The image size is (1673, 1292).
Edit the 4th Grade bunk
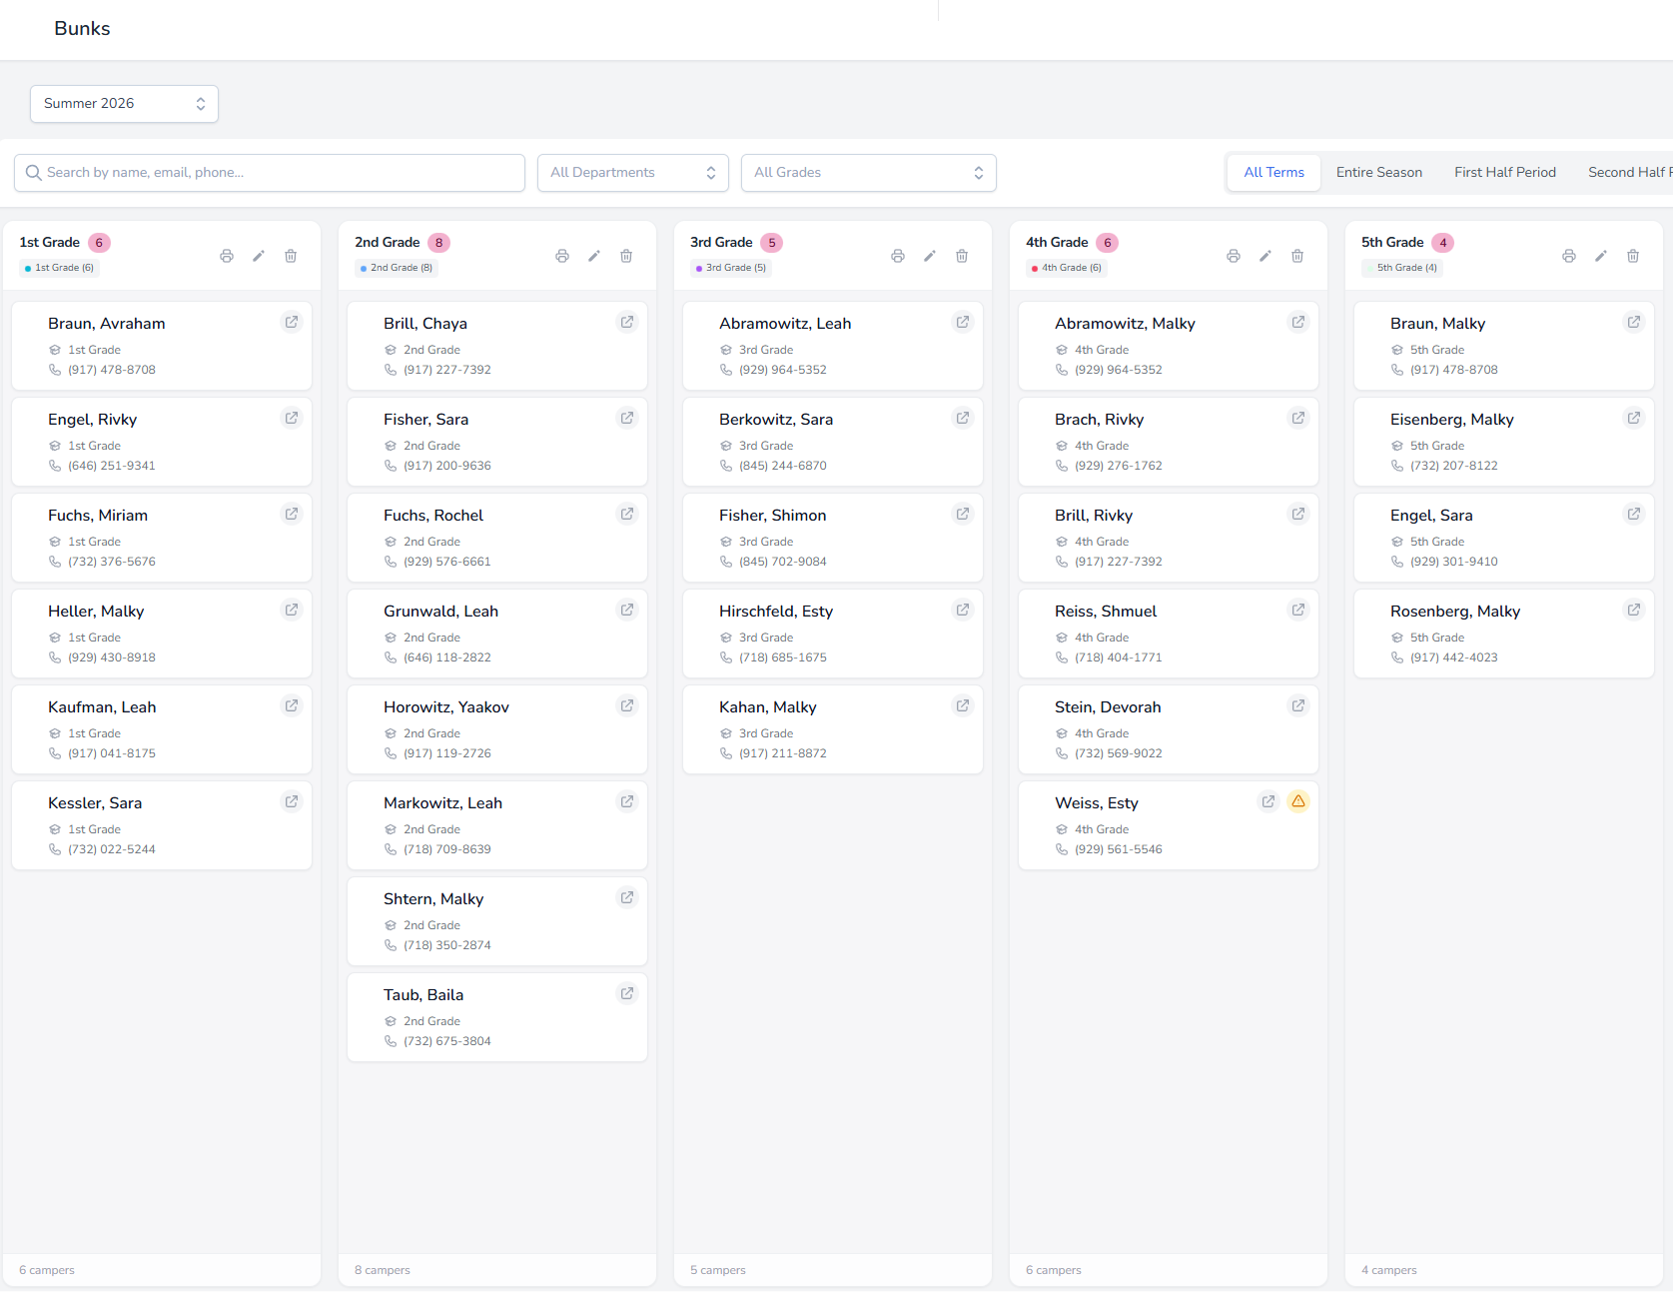click(1265, 256)
